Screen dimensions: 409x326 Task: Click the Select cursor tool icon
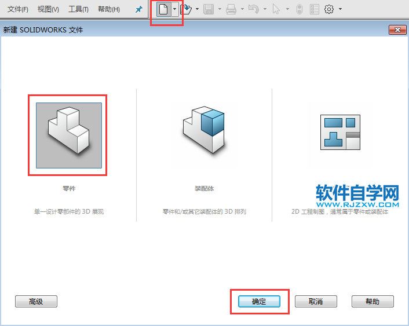[276, 9]
